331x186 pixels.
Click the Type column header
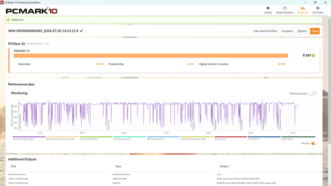(x=118, y=166)
